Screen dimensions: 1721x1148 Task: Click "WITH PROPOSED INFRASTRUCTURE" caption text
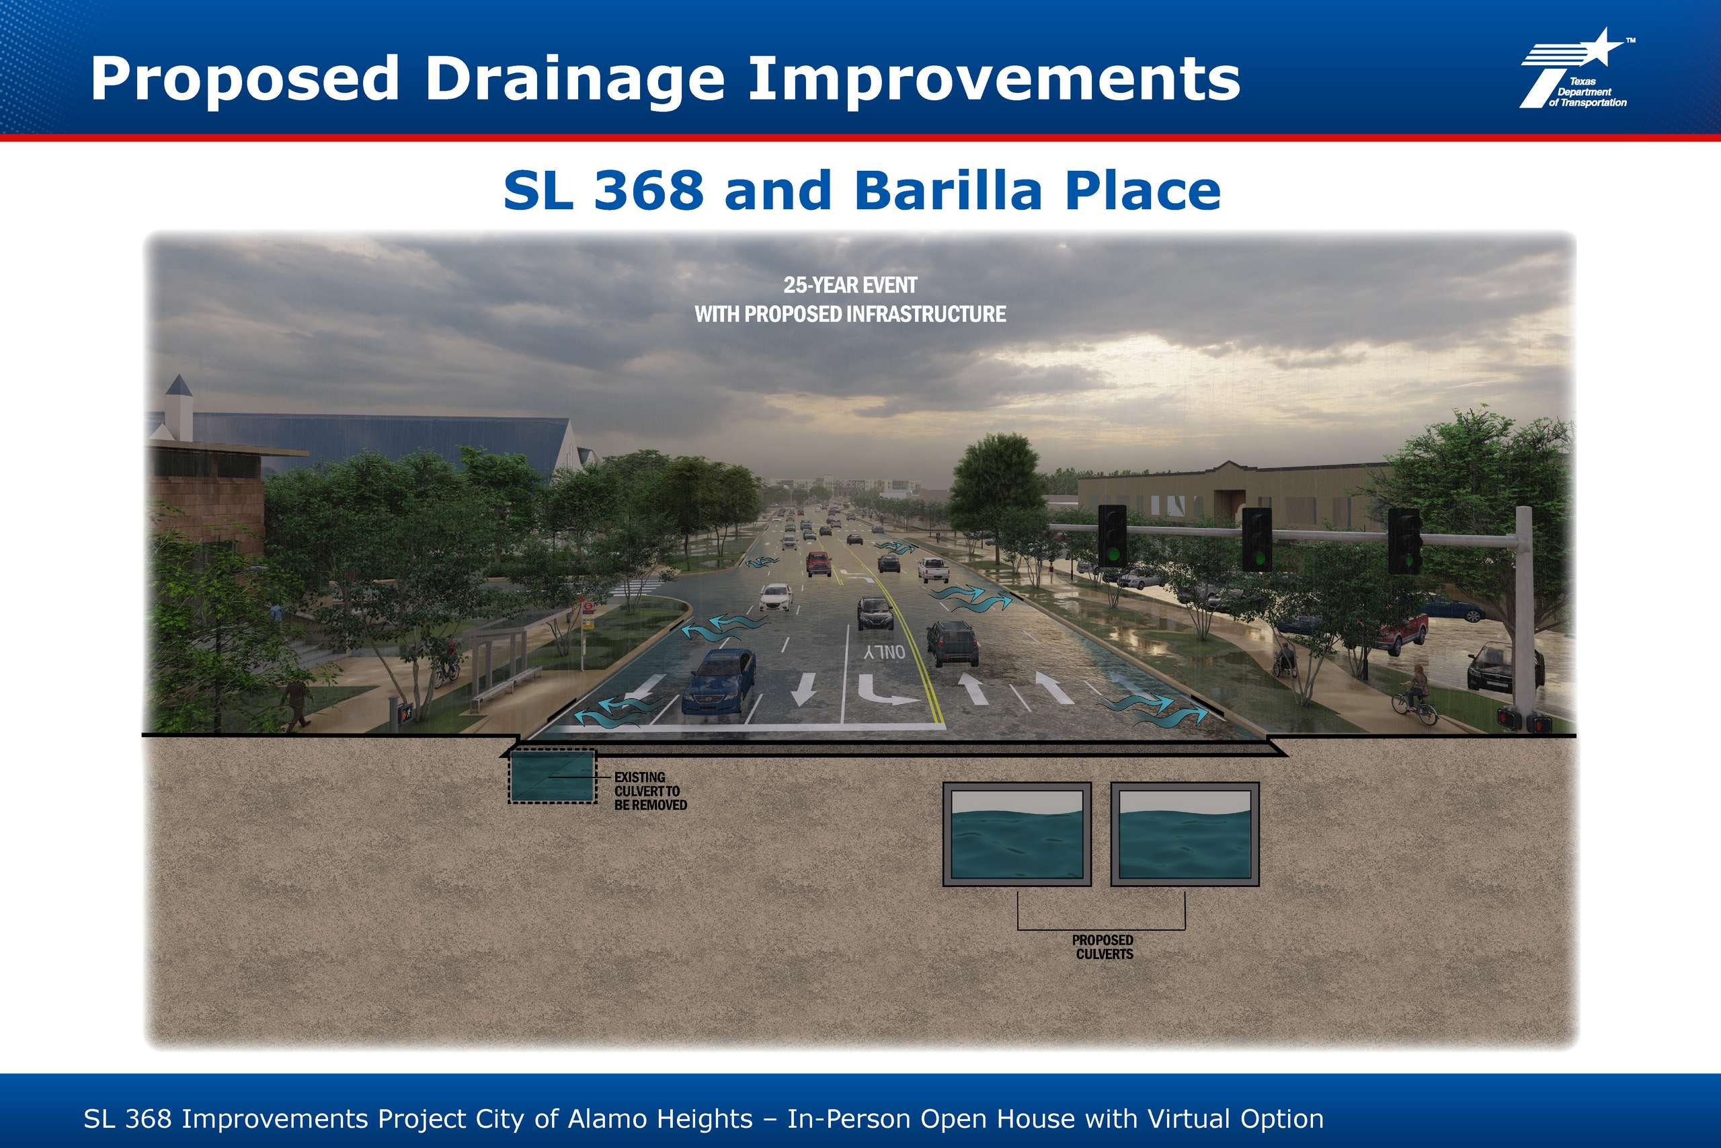(x=850, y=314)
